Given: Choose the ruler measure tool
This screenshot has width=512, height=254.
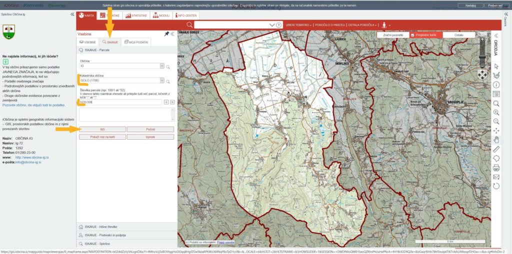Looking at the screenshot, I should 496,149.
